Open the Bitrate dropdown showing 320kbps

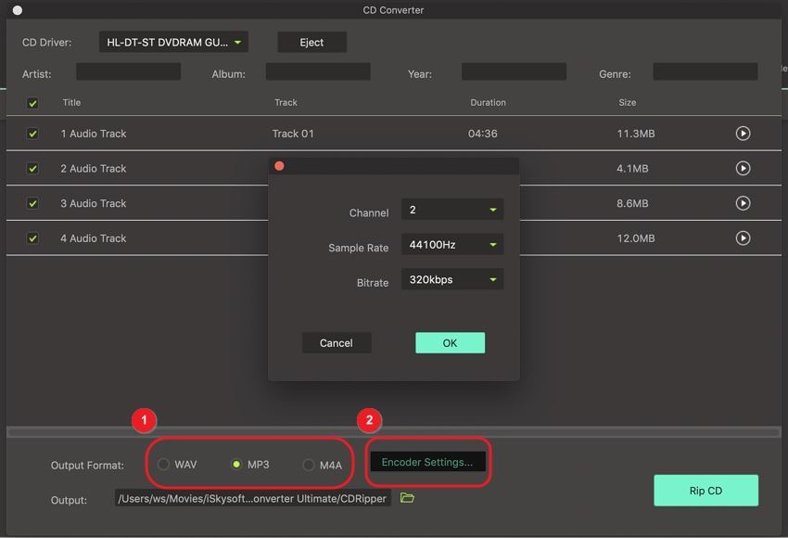click(451, 279)
